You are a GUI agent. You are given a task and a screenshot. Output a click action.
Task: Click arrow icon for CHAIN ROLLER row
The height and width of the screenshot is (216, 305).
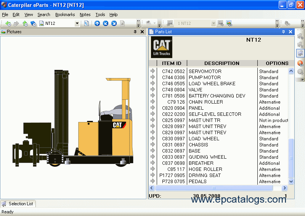(x=153, y=102)
